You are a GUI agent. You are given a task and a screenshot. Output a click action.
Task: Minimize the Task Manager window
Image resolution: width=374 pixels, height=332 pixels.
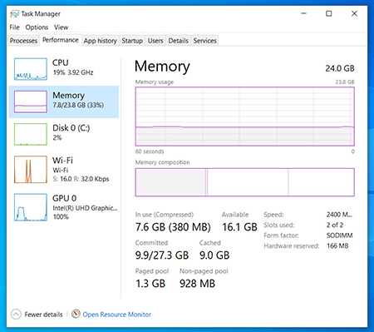pyautogui.click(x=304, y=13)
